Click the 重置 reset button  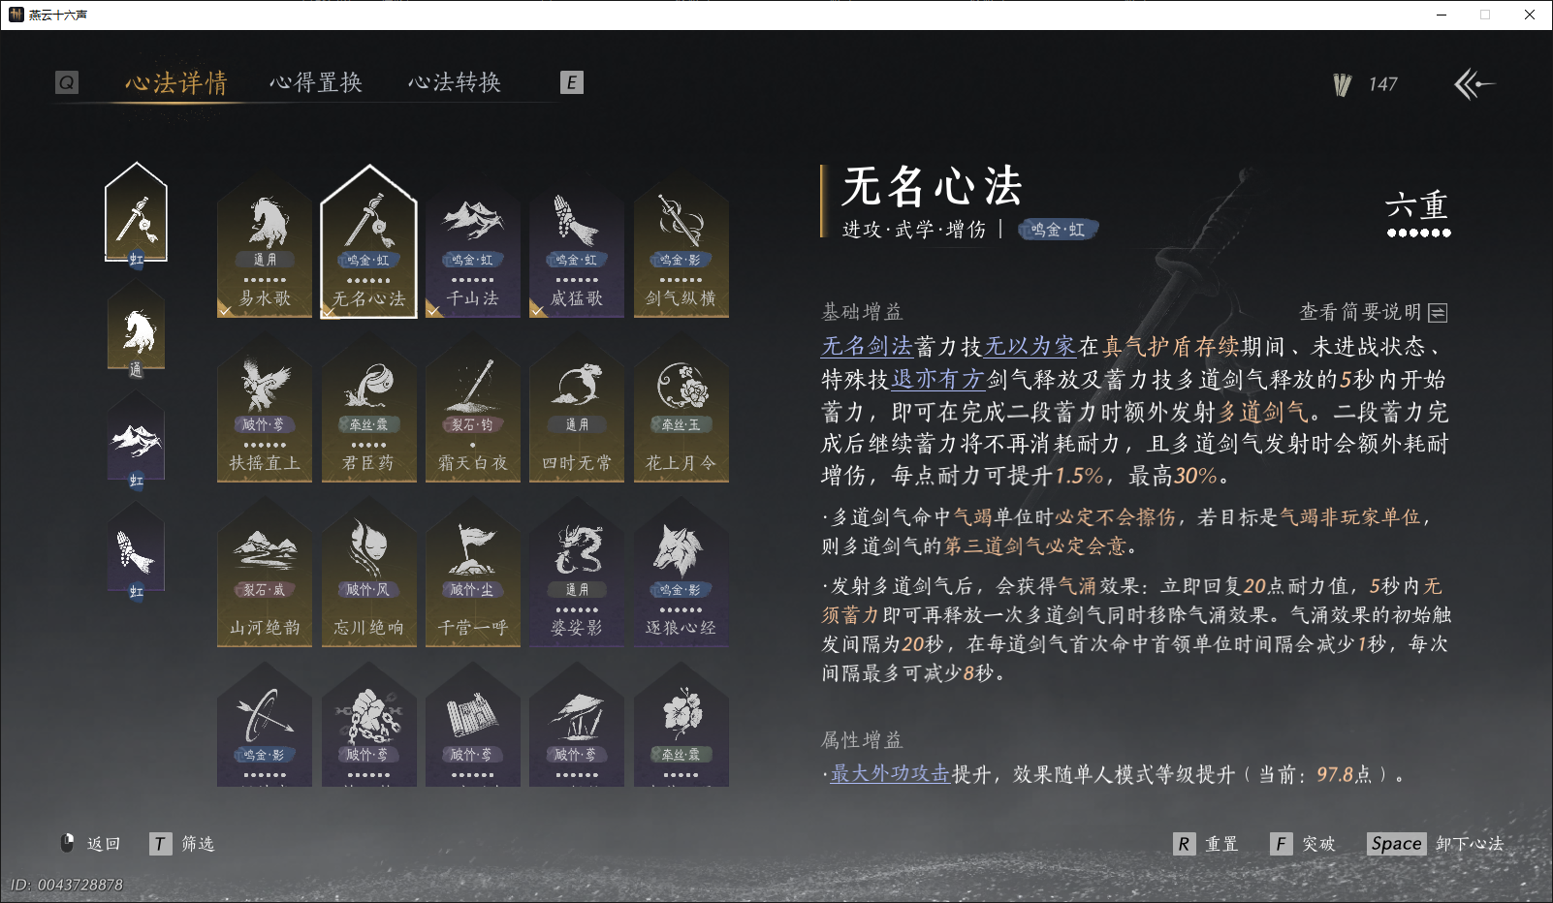coord(1206,844)
